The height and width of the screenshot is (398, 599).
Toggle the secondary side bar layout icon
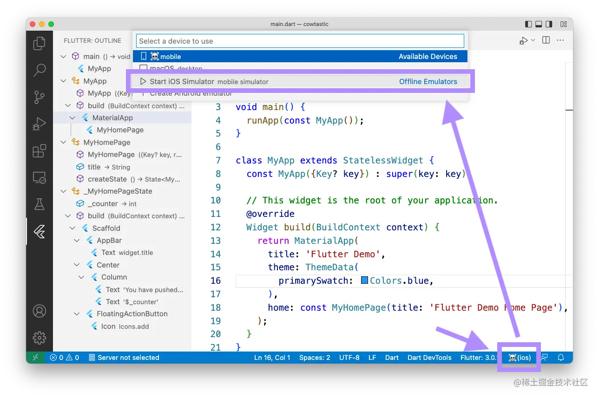point(549,24)
